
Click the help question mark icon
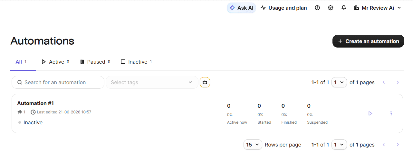317,8
